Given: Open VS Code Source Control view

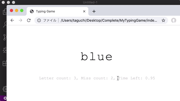Looking at the screenshot, I should pos(5,37).
